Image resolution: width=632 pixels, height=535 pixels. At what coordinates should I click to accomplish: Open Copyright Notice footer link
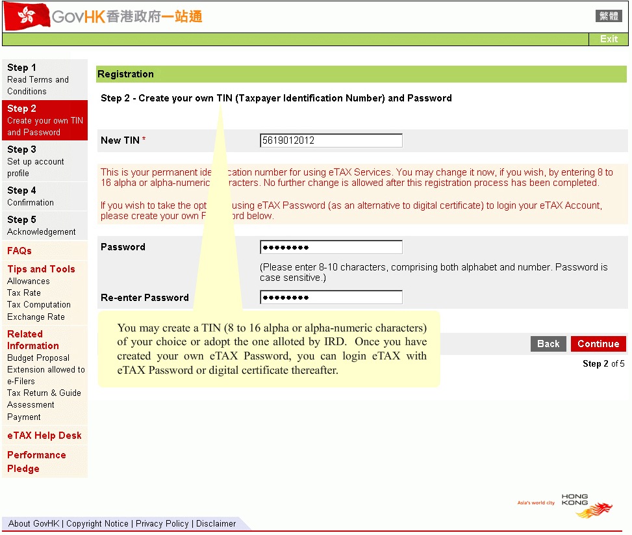(x=97, y=523)
